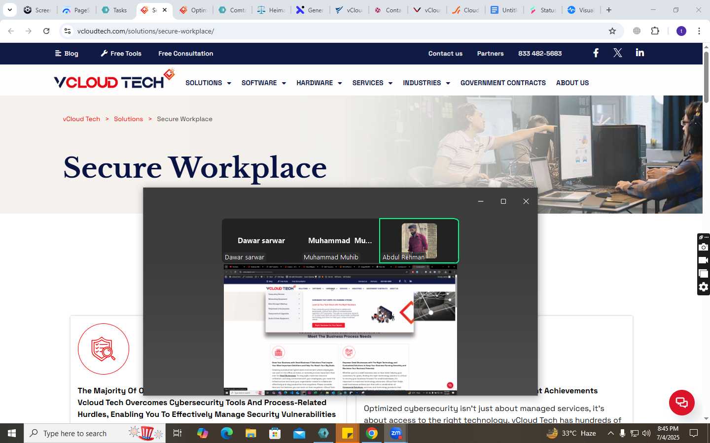Click the page vertical scrollbar thumb

pos(706,76)
